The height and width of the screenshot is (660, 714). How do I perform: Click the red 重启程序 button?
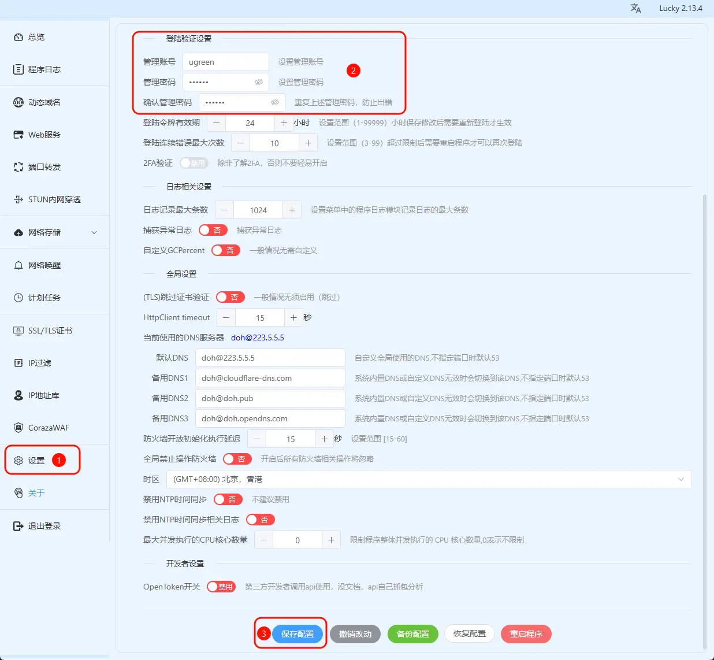click(526, 634)
